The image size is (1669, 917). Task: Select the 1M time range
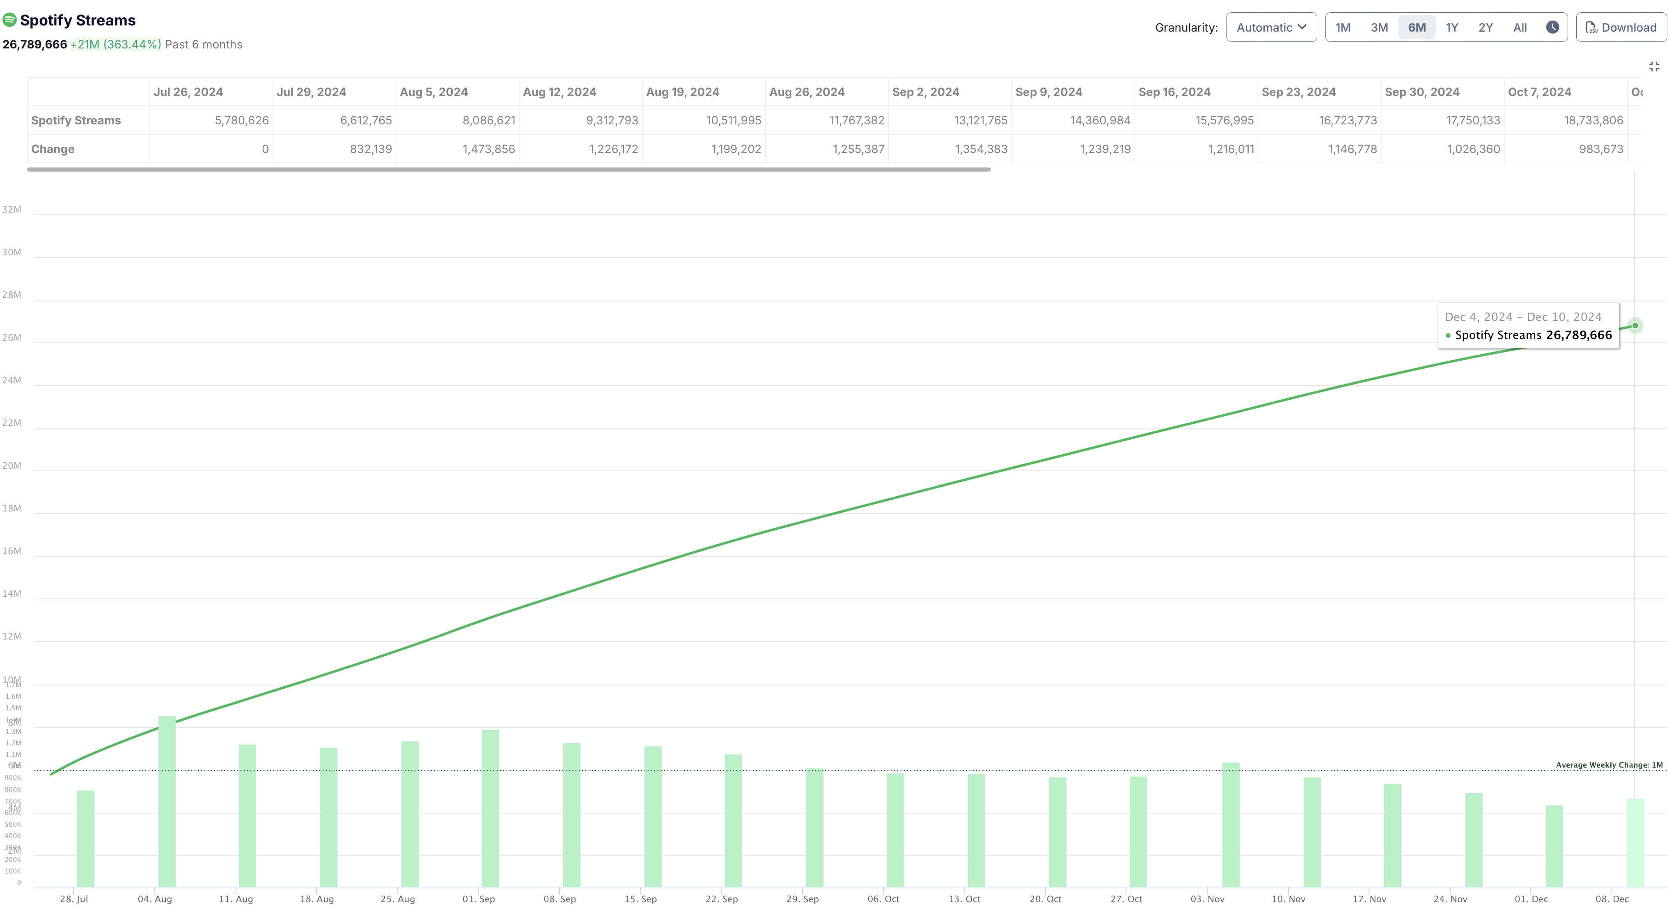click(1342, 27)
